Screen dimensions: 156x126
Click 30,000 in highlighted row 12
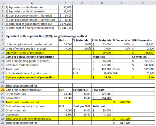coord(102,53)
